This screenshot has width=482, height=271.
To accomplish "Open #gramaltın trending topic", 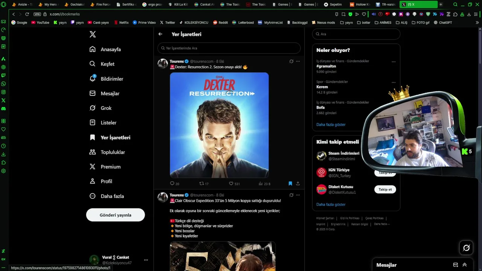I will tap(326, 66).
